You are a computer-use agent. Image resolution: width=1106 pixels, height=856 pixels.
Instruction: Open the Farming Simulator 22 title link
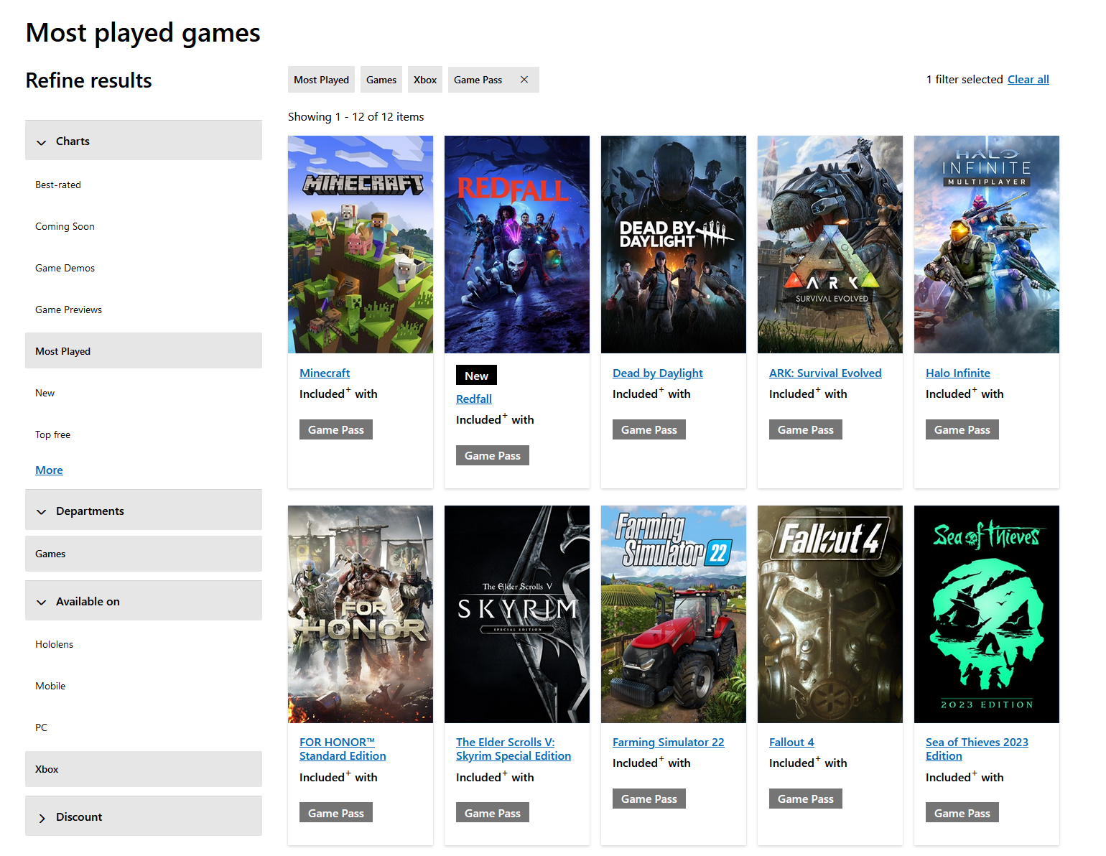(669, 742)
